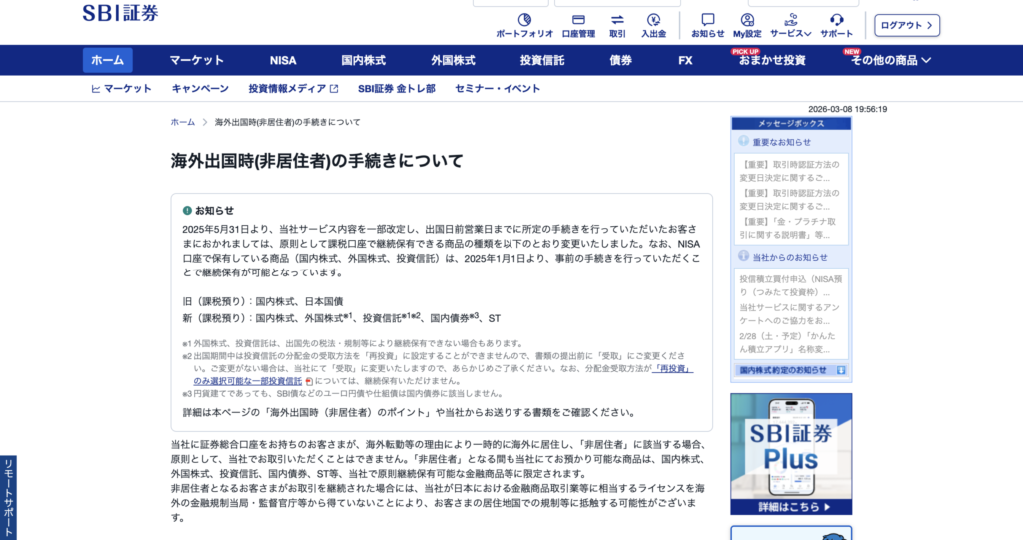Open the リモートサポート side tab

click(x=8, y=498)
